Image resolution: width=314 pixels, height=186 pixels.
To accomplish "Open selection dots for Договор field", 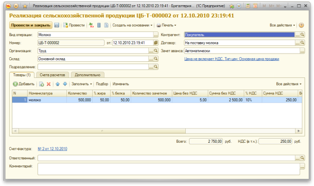I will (x=298, y=43).
